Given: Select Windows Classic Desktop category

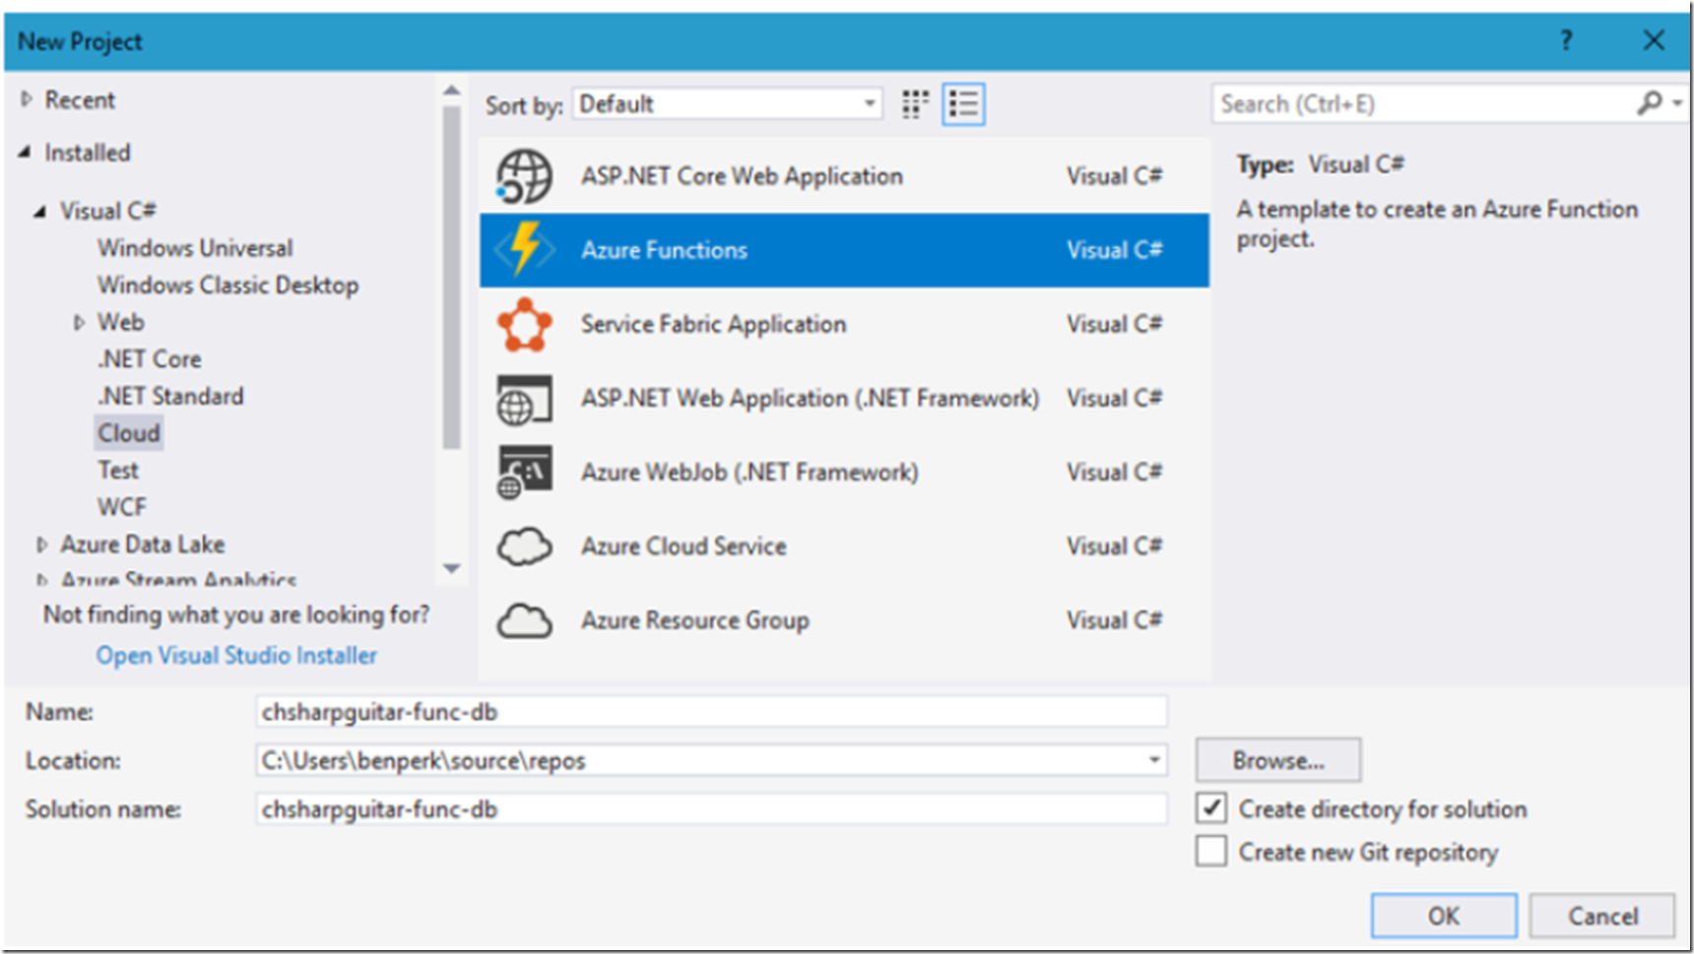Looking at the screenshot, I should [x=228, y=286].
